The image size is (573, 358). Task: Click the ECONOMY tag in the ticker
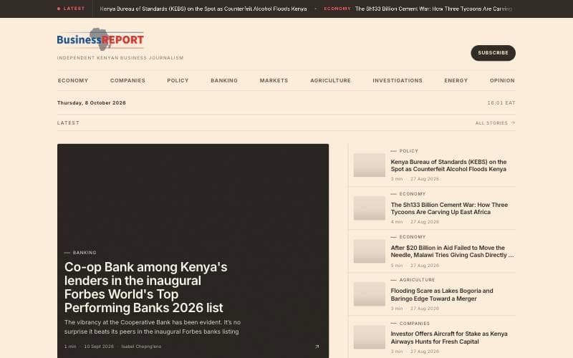point(337,9)
